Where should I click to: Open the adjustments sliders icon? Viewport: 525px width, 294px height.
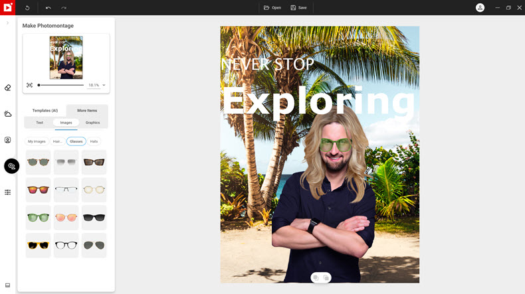coord(8,192)
